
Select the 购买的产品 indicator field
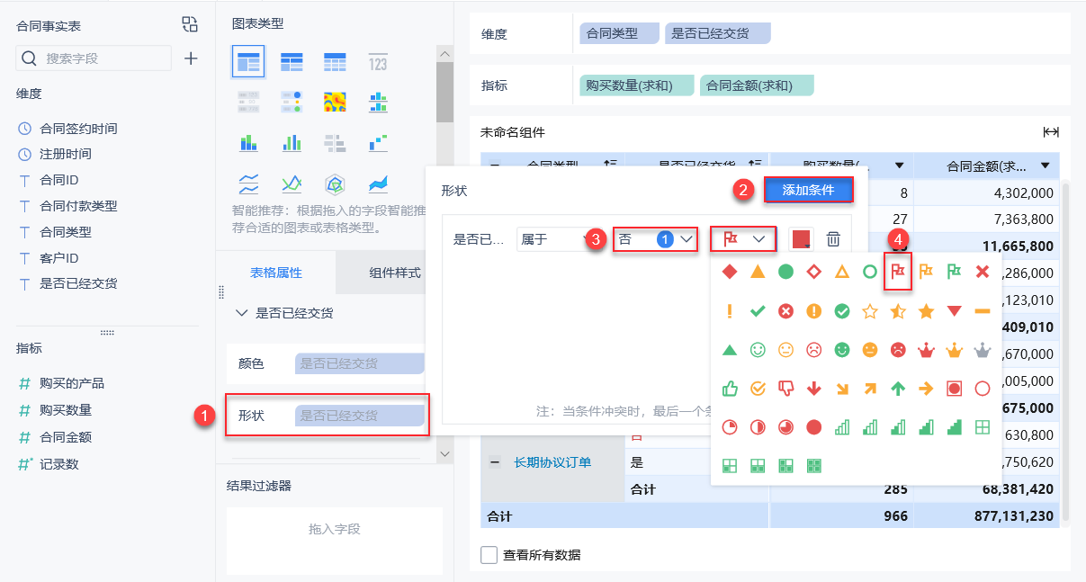(72, 383)
